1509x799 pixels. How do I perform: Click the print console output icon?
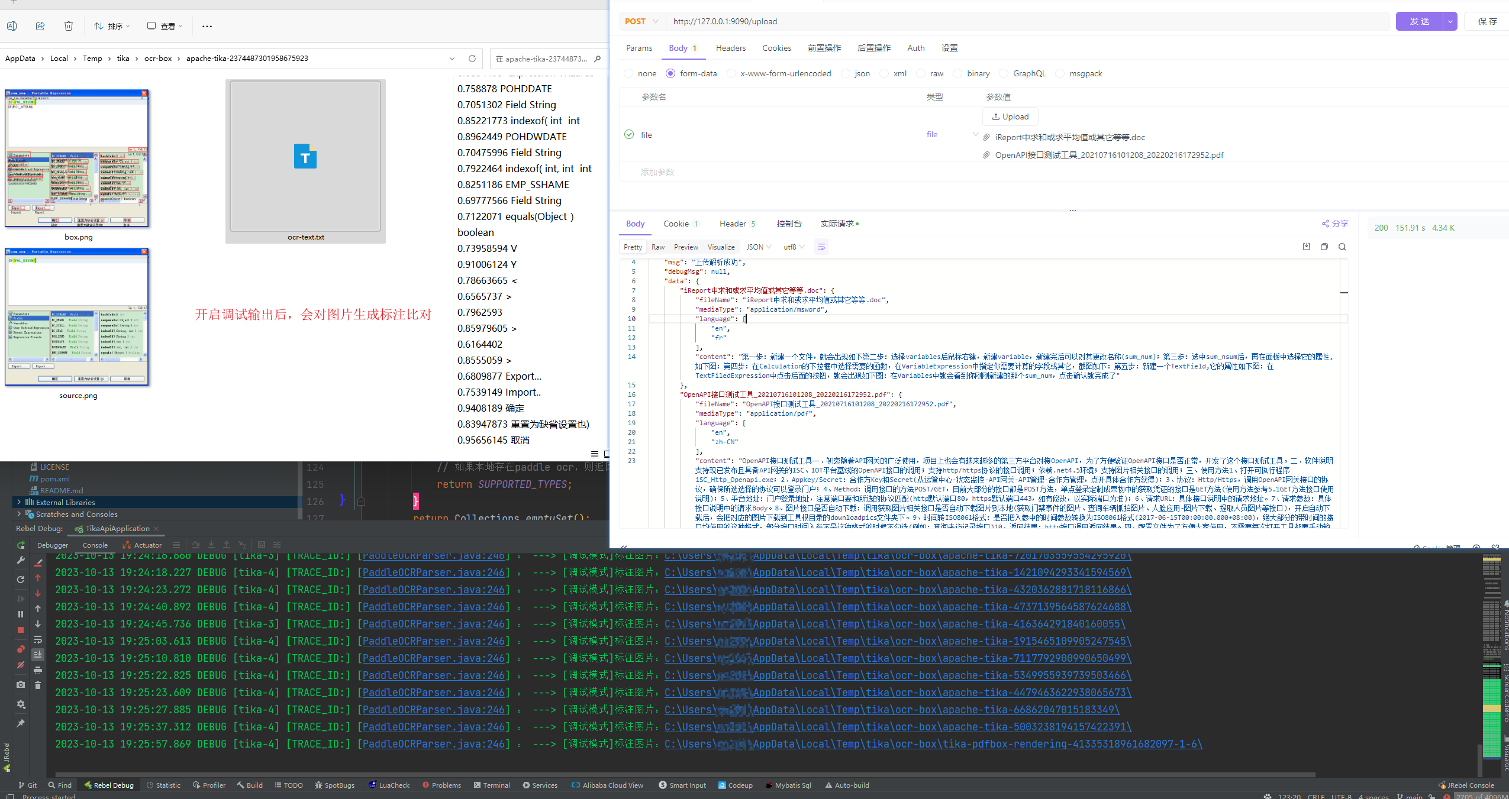38,670
